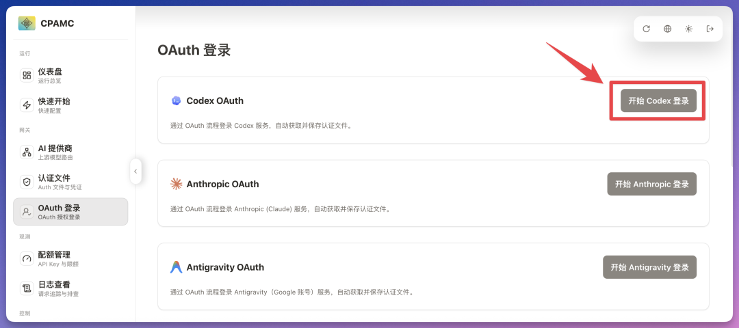Click the 运行 section label
The height and width of the screenshot is (328, 739).
(25, 54)
